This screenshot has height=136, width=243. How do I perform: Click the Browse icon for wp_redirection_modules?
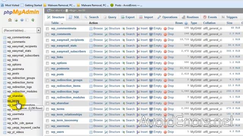click(91, 97)
